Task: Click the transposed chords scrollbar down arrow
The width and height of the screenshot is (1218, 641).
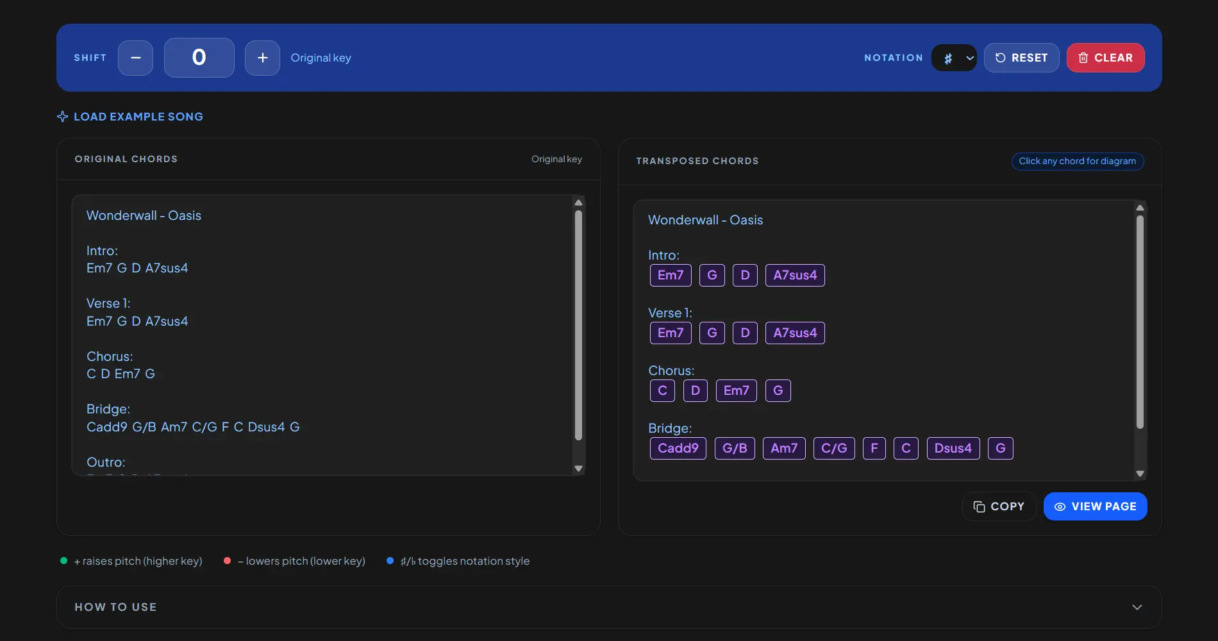Action: pos(1140,474)
